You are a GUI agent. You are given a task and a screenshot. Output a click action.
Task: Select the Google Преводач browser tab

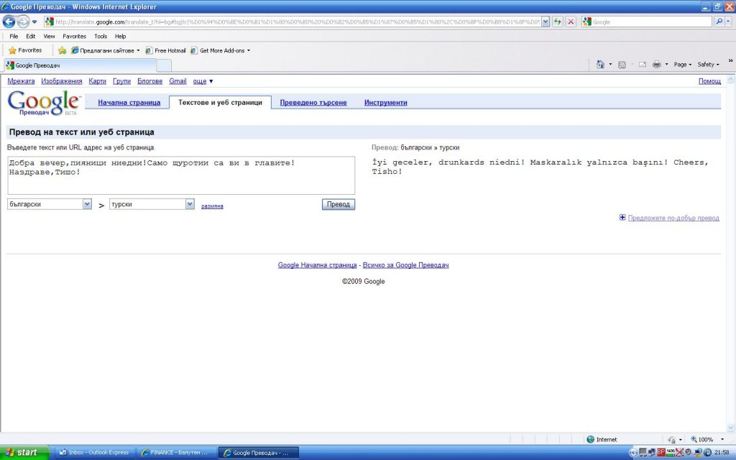[x=80, y=65]
